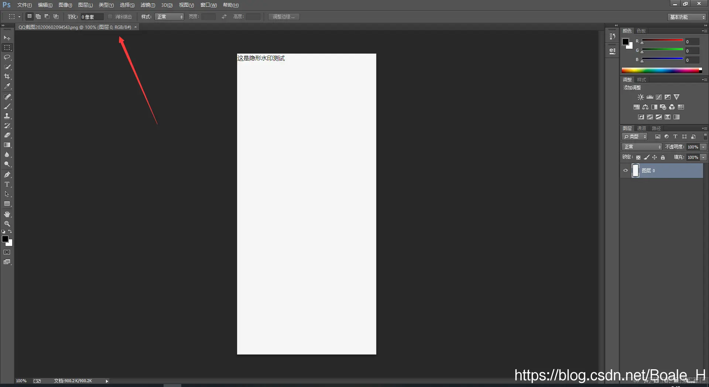Select the Rectangle shape tool
Image resolution: width=709 pixels, height=387 pixels.
coord(7,204)
